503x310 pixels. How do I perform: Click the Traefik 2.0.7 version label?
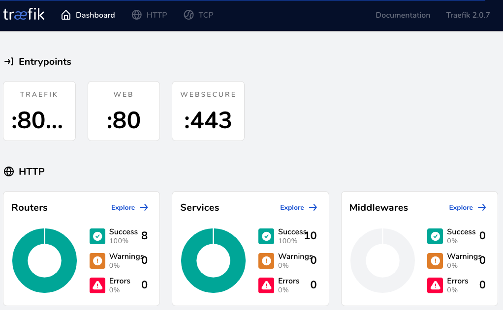tap(468, 15)
